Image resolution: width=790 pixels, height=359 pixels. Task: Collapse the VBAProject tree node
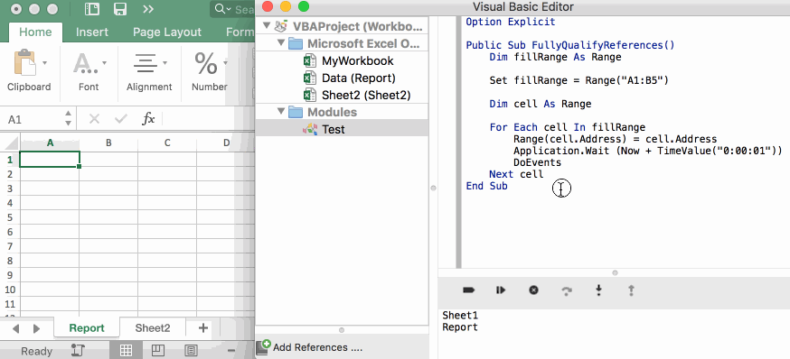[x=266, y=26]
